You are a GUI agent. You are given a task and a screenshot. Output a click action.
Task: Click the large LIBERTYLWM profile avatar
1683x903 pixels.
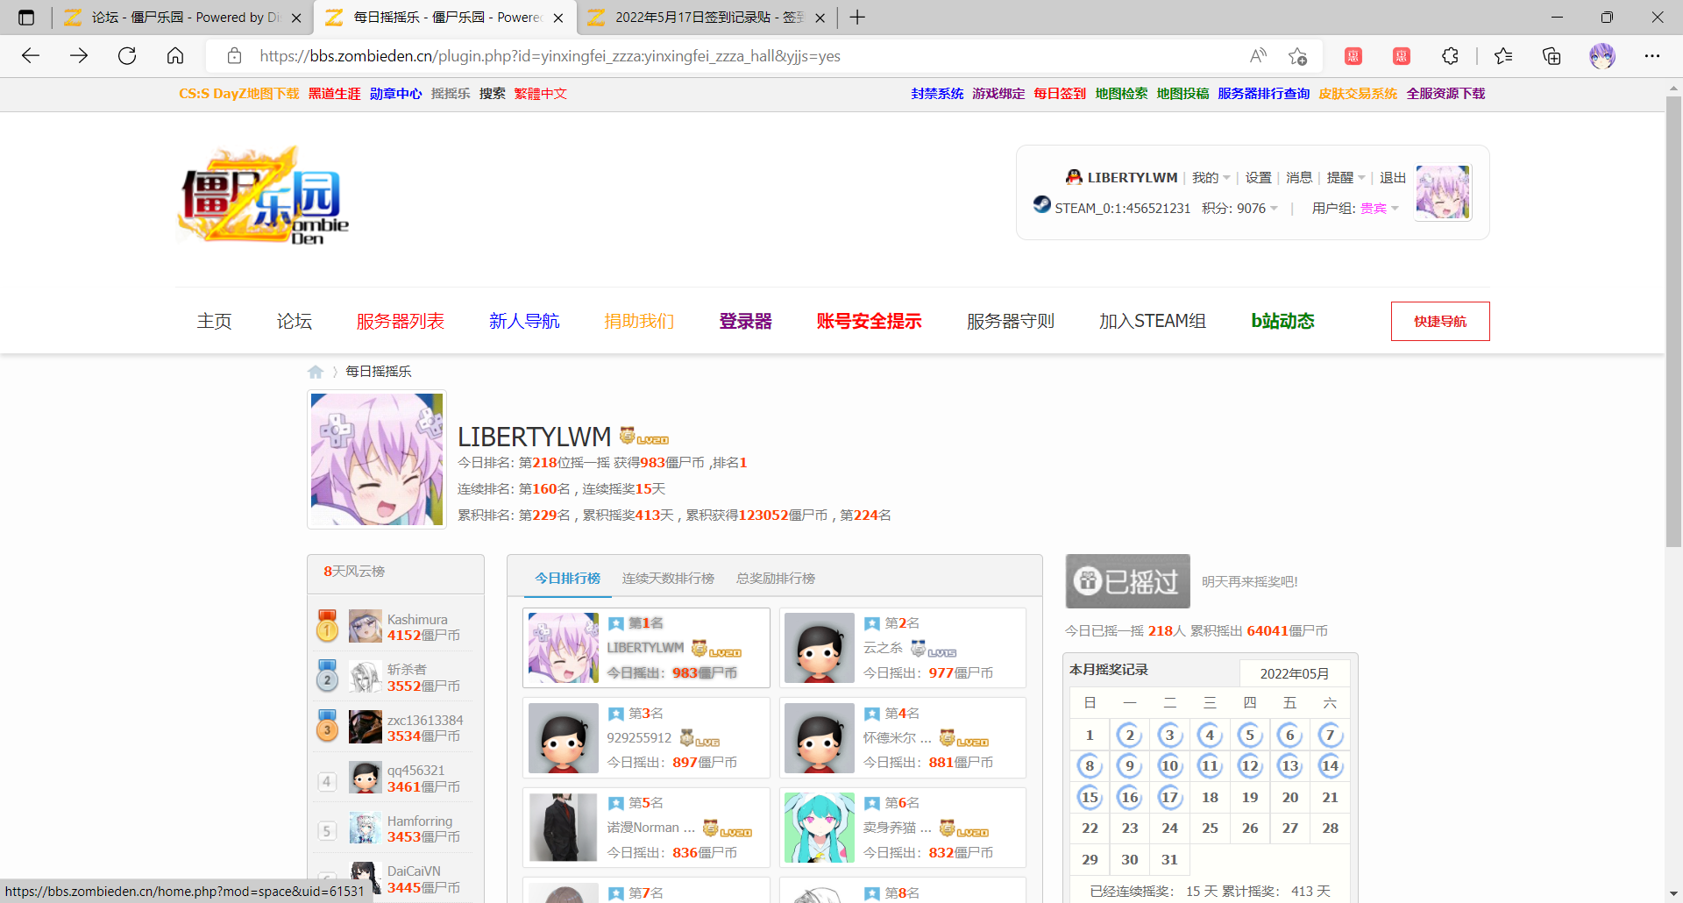377,459
